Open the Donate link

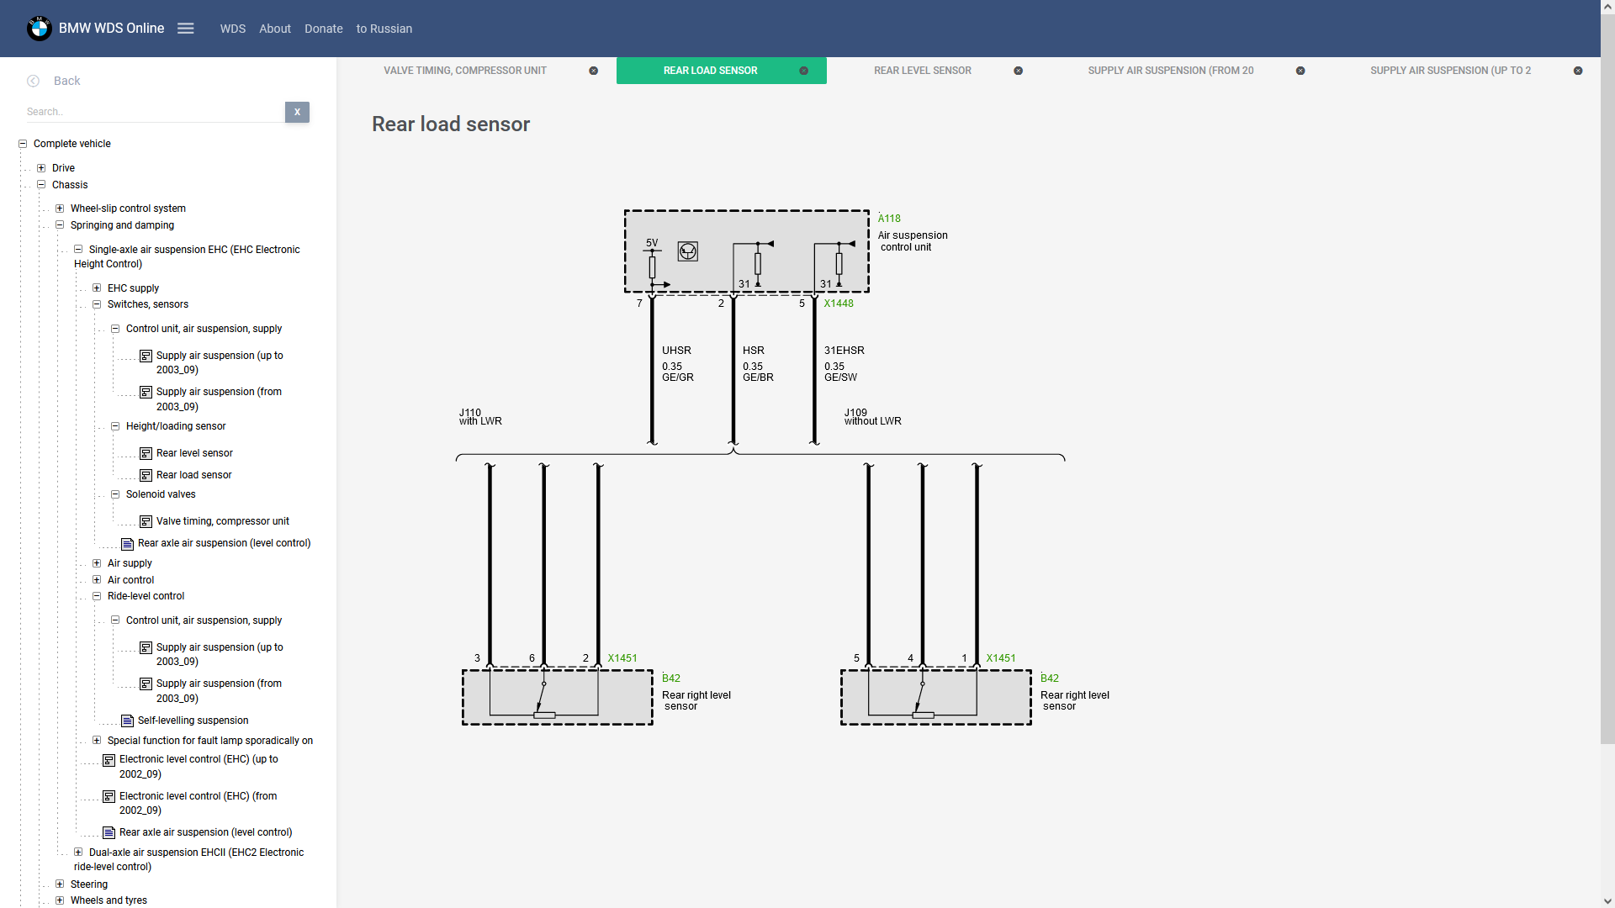pos(323,29)
